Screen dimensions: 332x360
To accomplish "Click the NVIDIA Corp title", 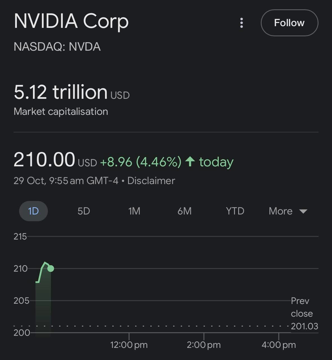I will [x=71, y=21].
